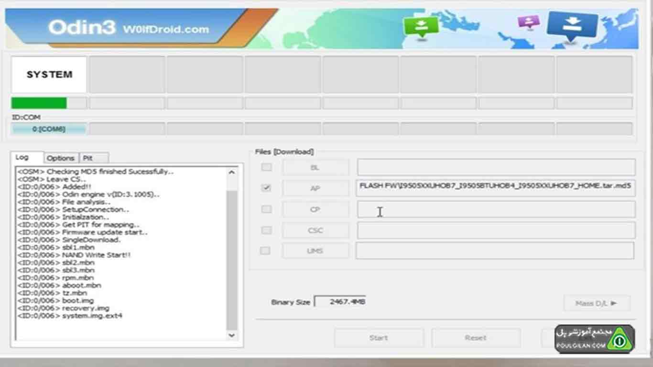Click the 'NAND Write Start!!' log line

click(x=74, y=255)
